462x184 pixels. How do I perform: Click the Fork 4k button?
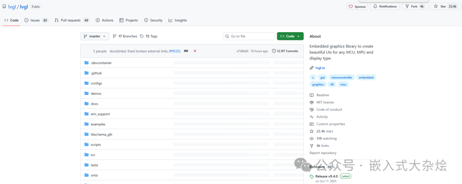tap(415, 6)
